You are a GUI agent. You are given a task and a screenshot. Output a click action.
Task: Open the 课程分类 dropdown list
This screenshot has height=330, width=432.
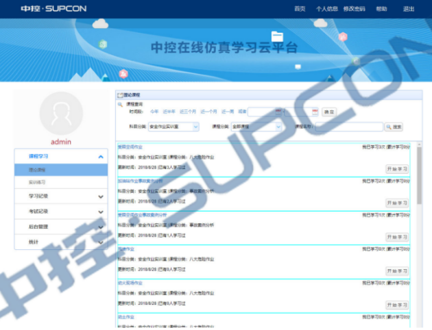click(x=256, y=127)
